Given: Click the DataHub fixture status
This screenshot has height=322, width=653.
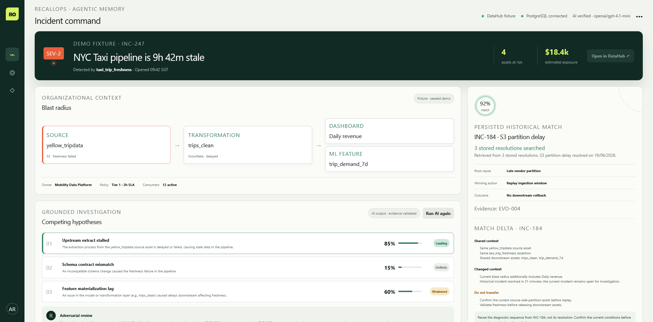Looking at the screenshot, I should 499,16.
